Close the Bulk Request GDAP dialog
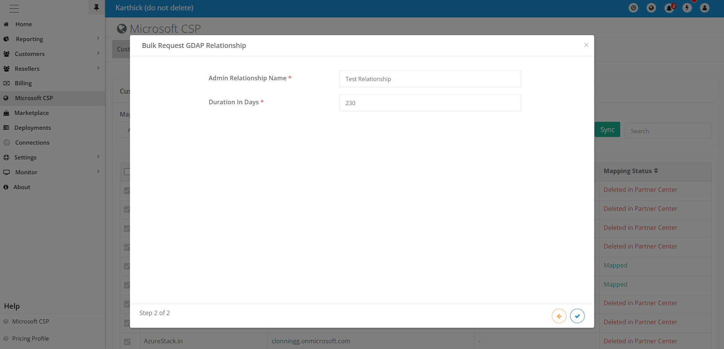Image resolution: width=724 pixels, height=349 pixels. [586, 45]
